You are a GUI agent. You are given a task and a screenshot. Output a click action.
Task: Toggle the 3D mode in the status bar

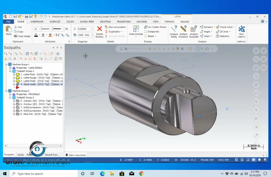tap(176, 160)
